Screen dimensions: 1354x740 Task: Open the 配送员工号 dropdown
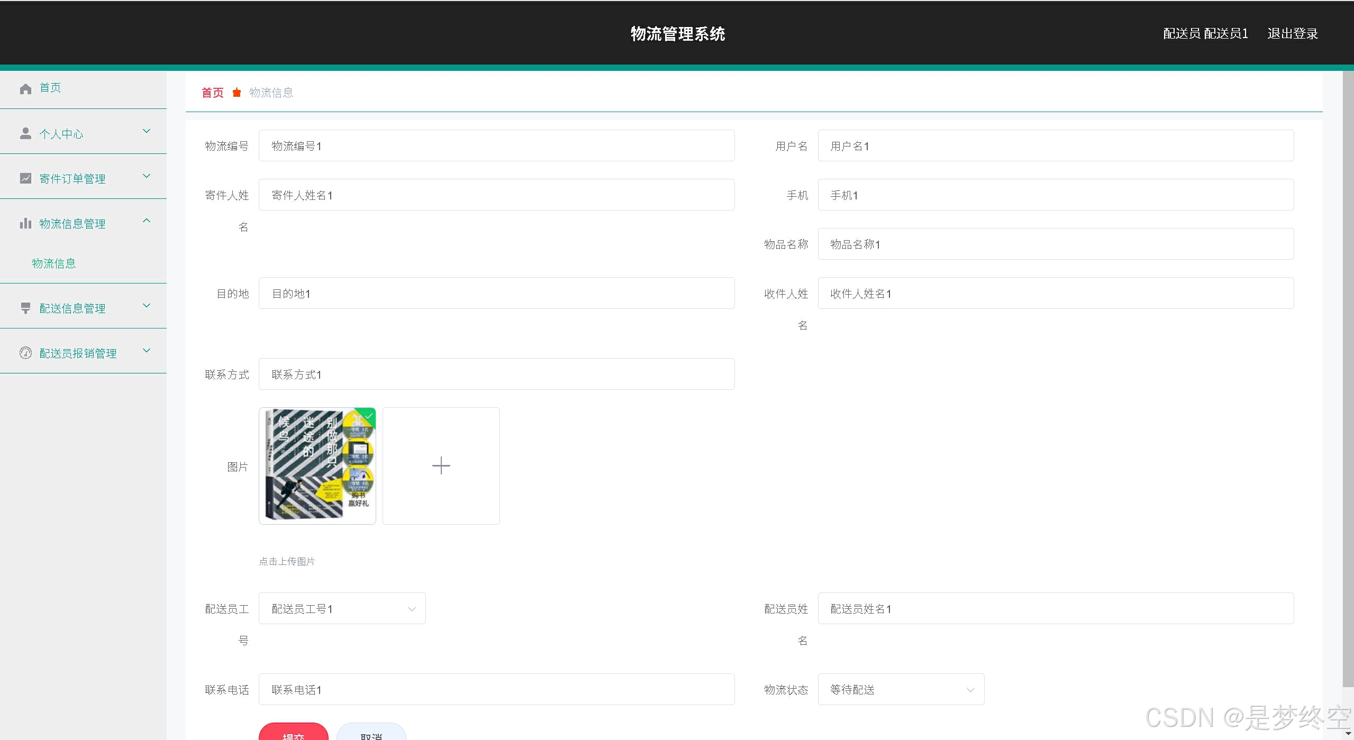pos(342,609)
